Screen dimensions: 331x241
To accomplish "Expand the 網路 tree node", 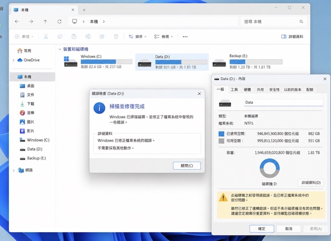I will (x=14, y=170).
